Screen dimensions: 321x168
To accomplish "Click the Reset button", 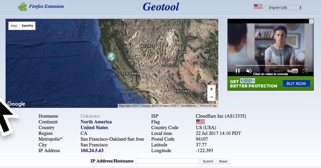I will click(223, 161).
